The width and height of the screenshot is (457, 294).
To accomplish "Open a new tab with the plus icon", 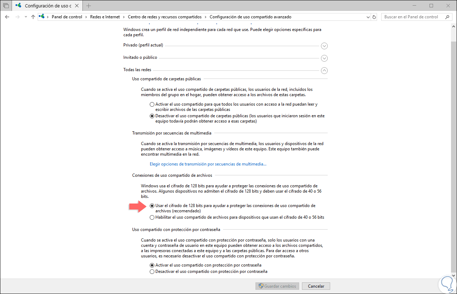I will 88,6.
